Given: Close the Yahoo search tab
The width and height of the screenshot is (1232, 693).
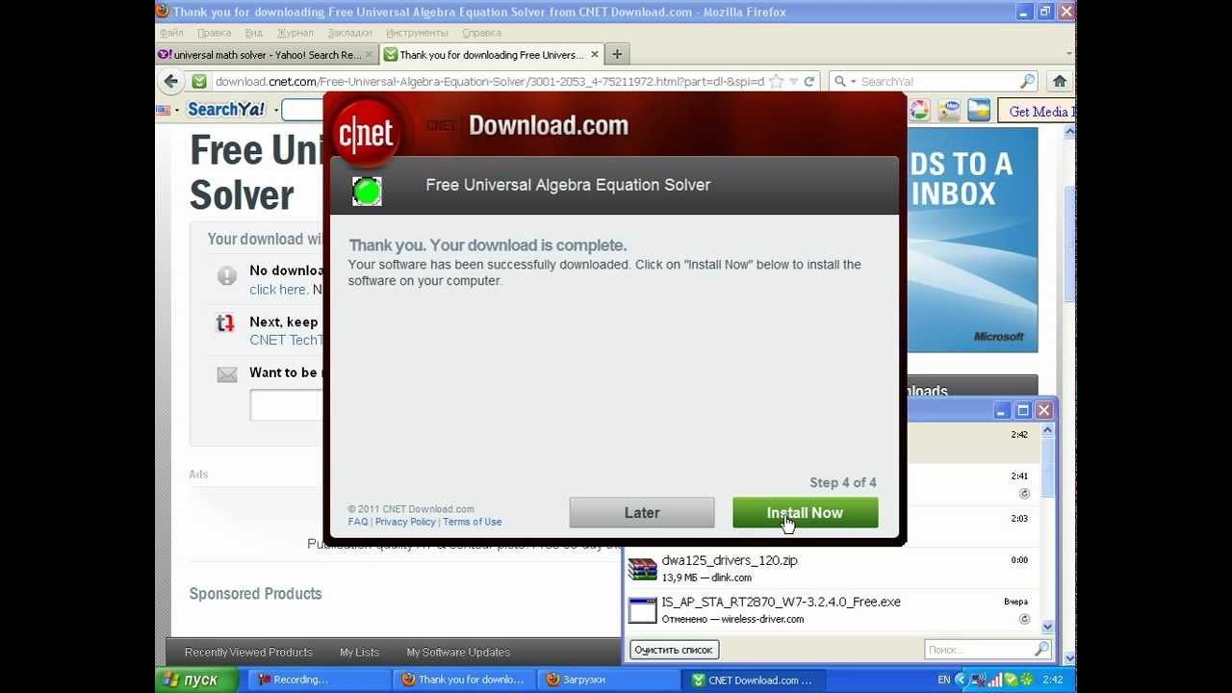Looking at the screenshot, I should click(369, 55).
